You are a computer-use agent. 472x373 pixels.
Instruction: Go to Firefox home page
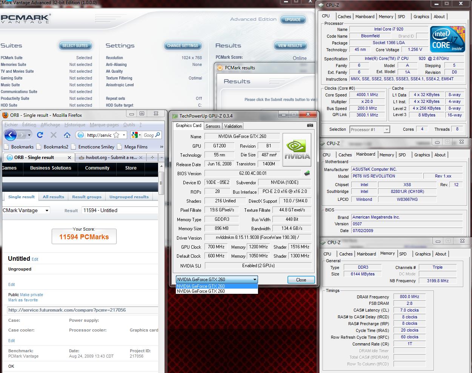pos(67,135)
